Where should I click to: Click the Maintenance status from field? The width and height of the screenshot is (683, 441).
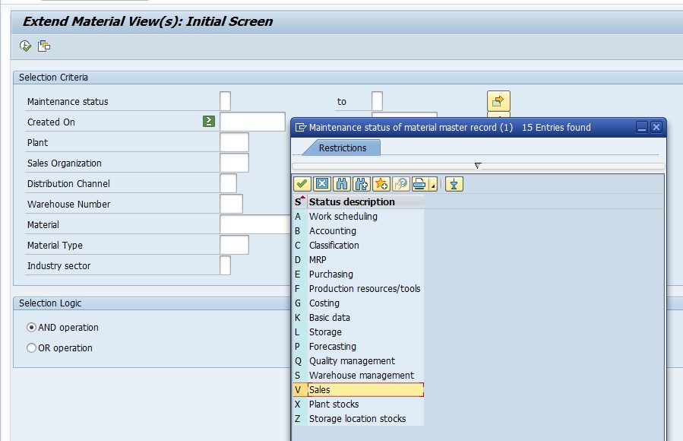point(225,101)
